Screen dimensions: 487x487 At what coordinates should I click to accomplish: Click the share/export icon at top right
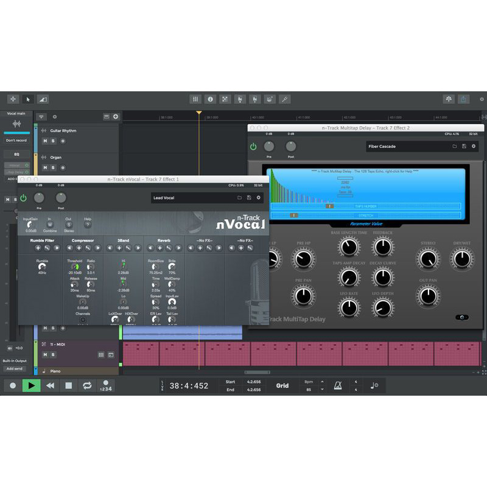coord(463,99)
